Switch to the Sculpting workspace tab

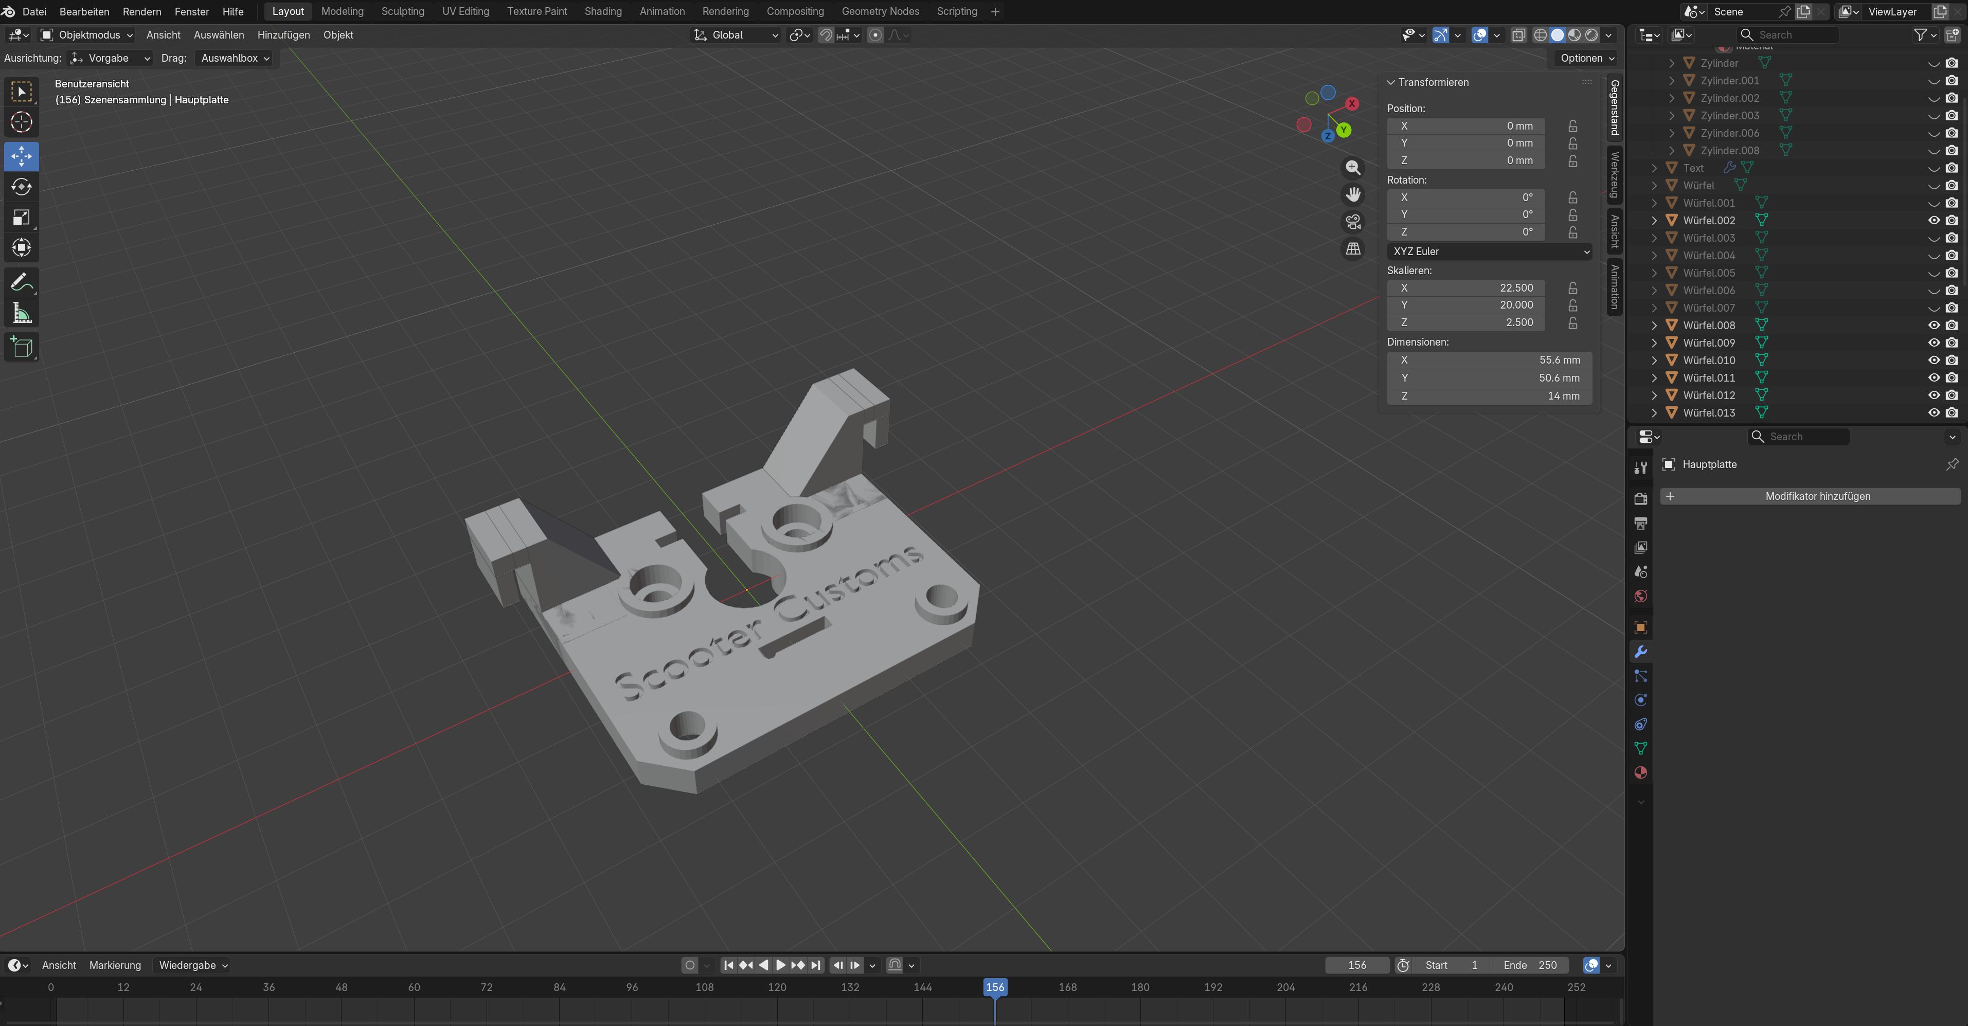click(x=403, y=11)
